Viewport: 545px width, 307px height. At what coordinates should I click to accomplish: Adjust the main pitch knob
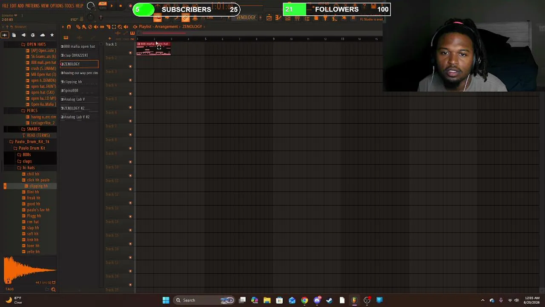pos(90,17)
